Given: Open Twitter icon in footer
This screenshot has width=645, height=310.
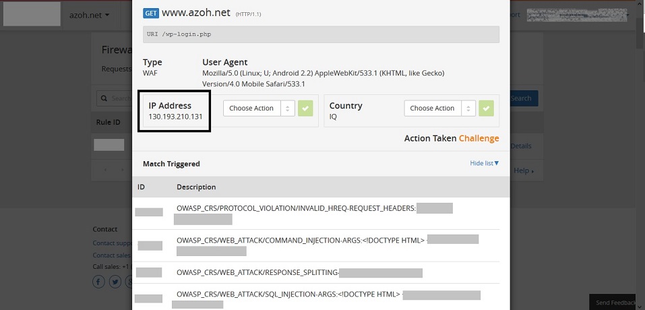Looking at the screenshot, I should click(x=115, y=282).
